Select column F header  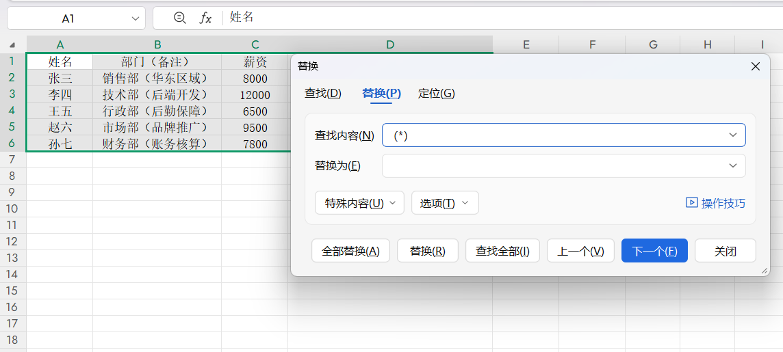(x=592, y=44)
